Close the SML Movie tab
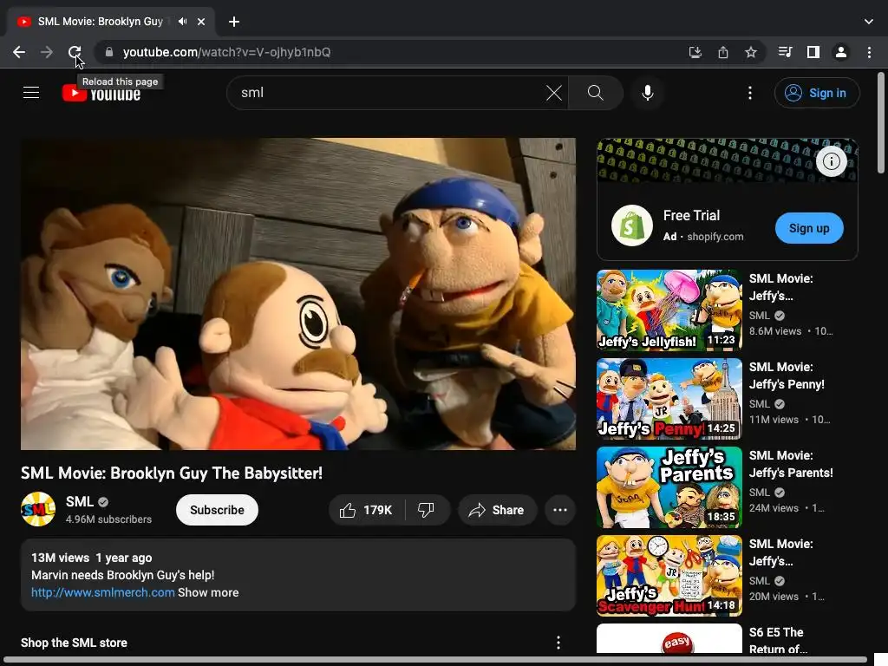Image resolution: width=888 pixels, height=666 pixels. coord(201,22)
